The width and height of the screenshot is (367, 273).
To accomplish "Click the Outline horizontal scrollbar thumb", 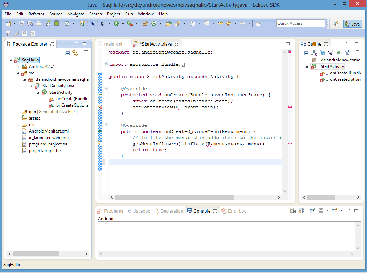I will (321, 197).
